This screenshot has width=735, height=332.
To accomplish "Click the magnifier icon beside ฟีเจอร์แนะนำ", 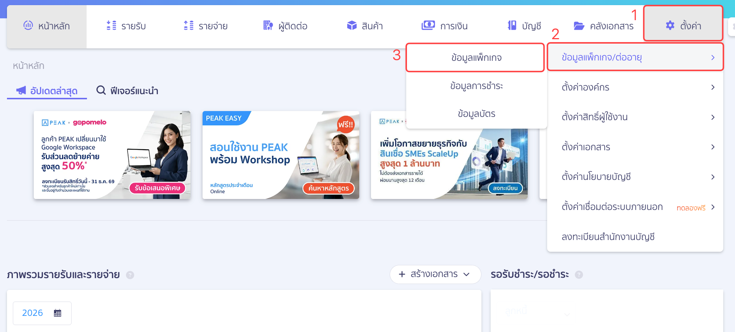I will point(101,90).
